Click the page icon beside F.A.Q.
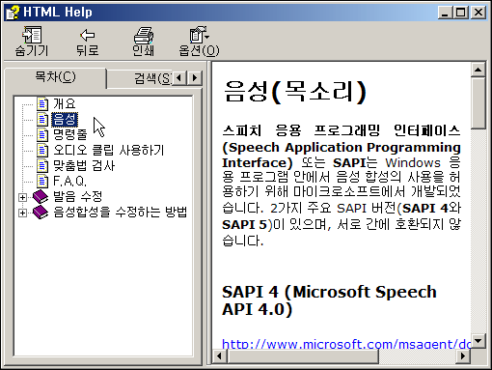Viewport: 492px width, 370px height. pos(42,181)
